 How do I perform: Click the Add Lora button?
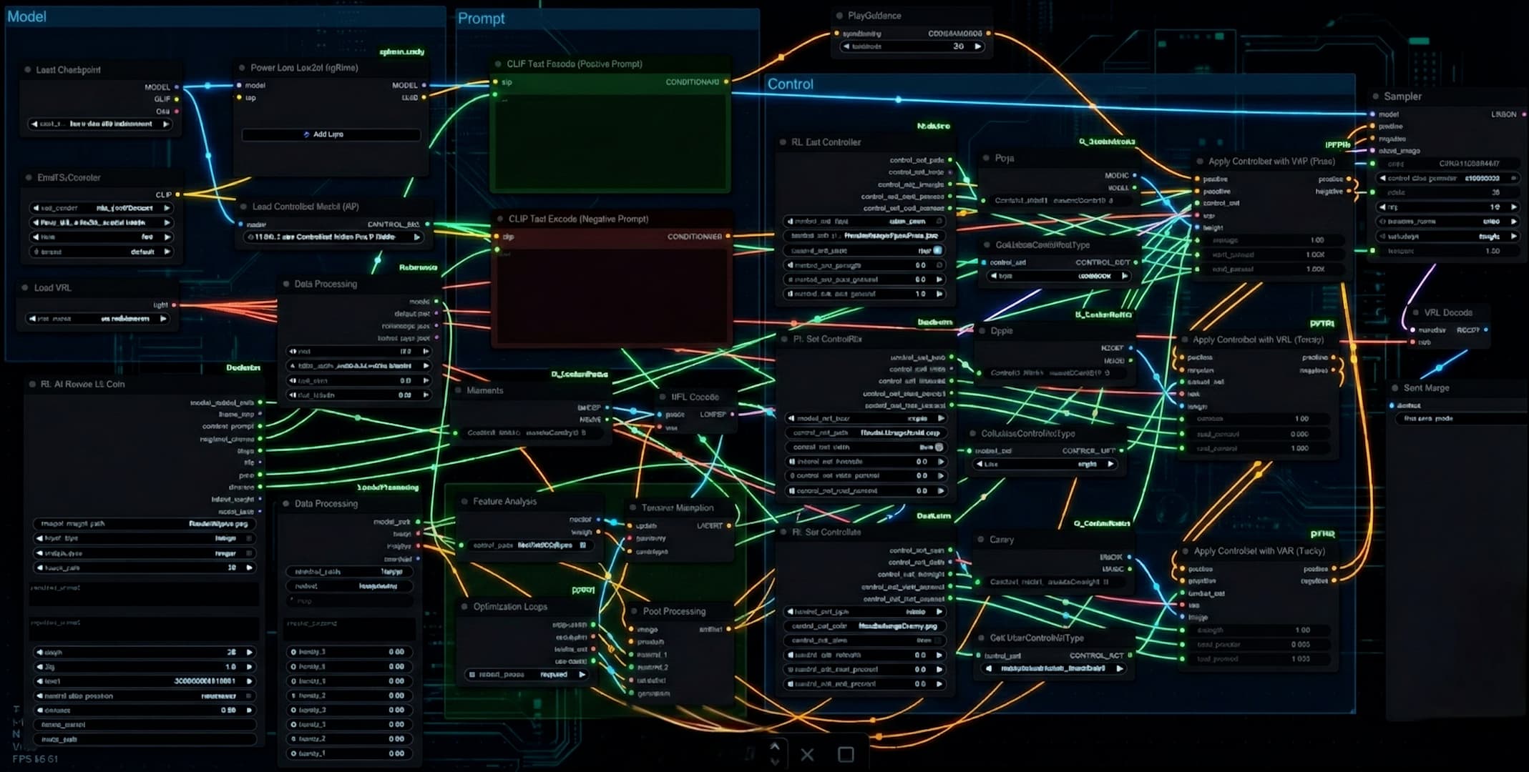click(331, 134)
